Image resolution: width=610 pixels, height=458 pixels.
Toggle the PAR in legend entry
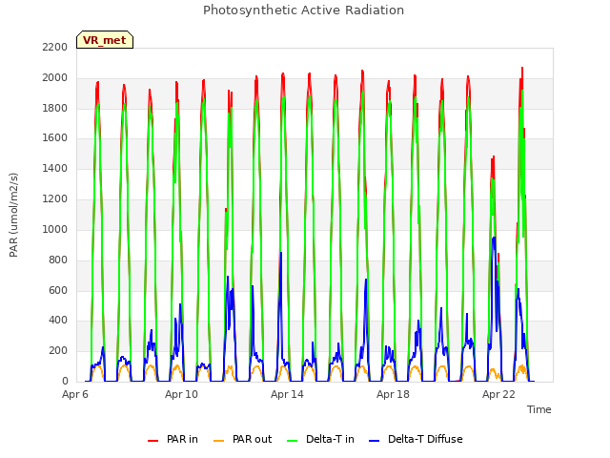point(173,439)
